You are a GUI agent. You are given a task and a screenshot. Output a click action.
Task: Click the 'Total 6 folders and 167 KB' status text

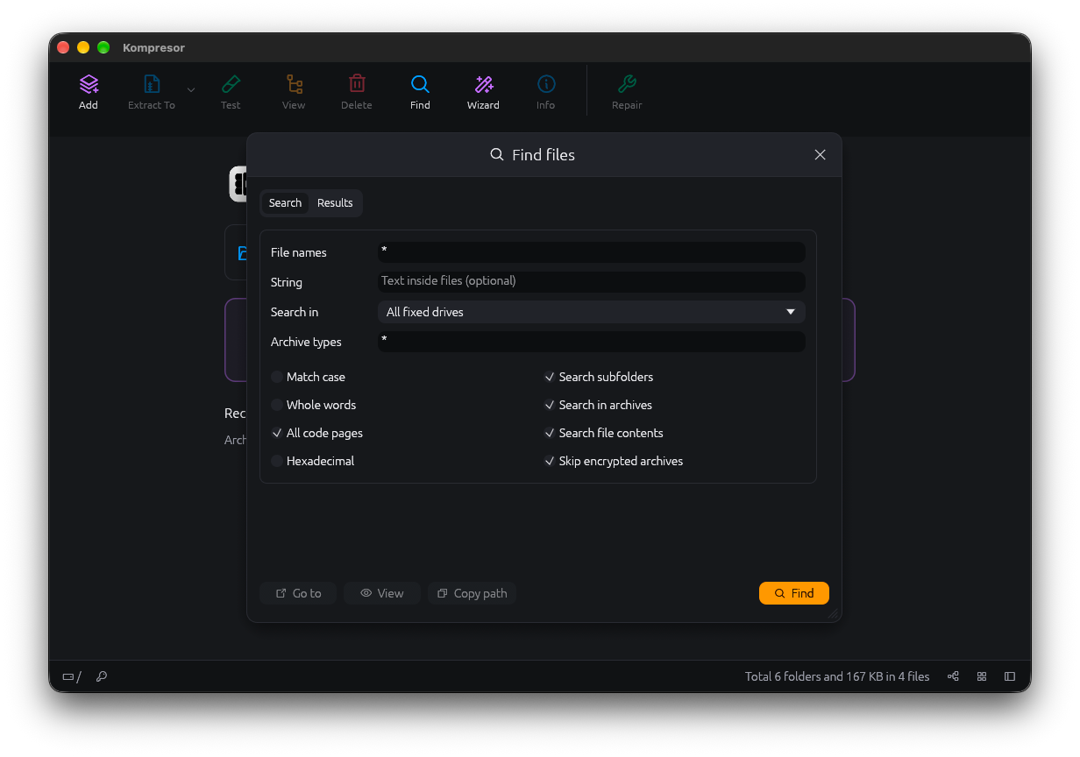(837, 676)
